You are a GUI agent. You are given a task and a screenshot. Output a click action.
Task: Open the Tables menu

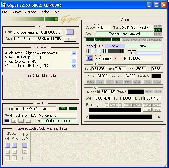45,12
